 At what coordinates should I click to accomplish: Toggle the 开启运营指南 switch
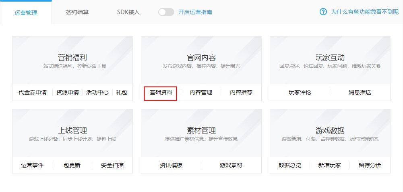coord(166,12)
